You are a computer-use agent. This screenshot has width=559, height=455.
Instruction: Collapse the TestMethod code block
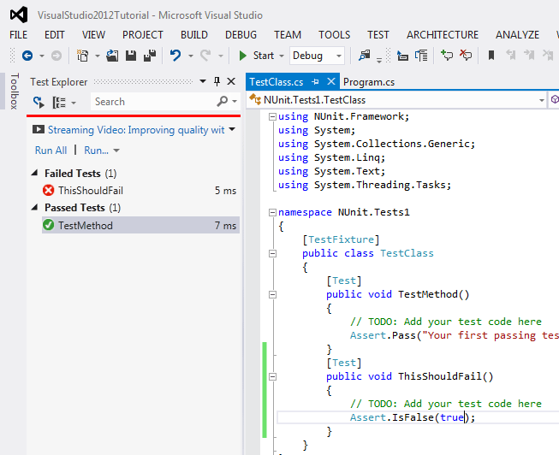click(272, 295)
